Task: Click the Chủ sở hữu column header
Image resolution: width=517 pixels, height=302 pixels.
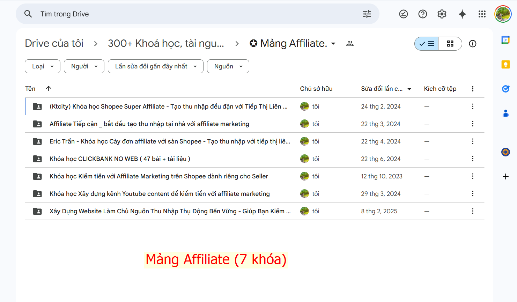Action: point(316,89)
